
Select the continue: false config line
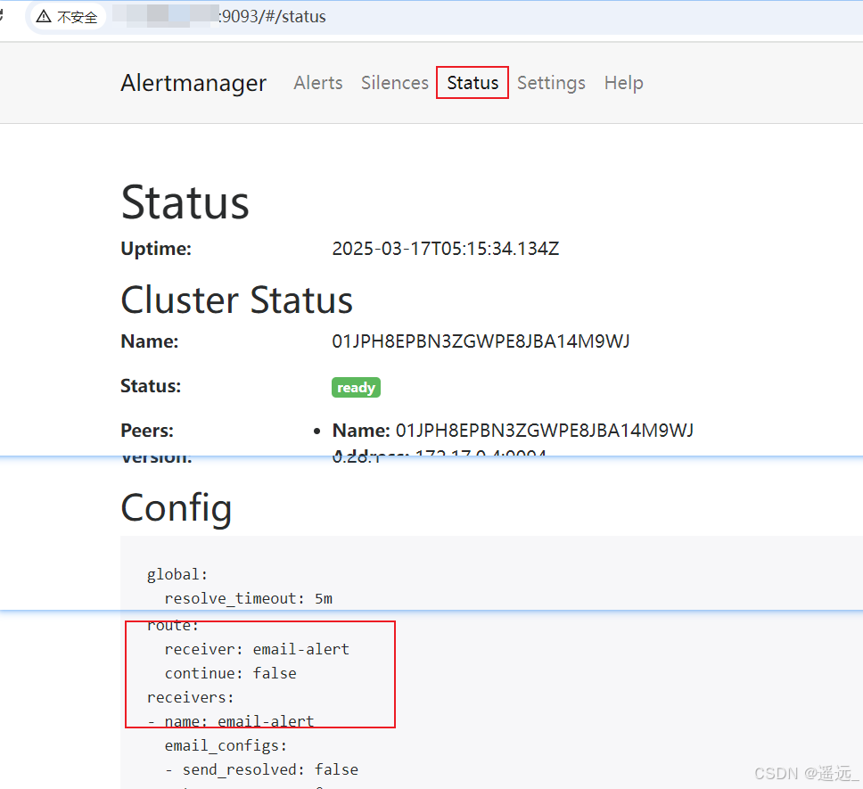point(231,673)
